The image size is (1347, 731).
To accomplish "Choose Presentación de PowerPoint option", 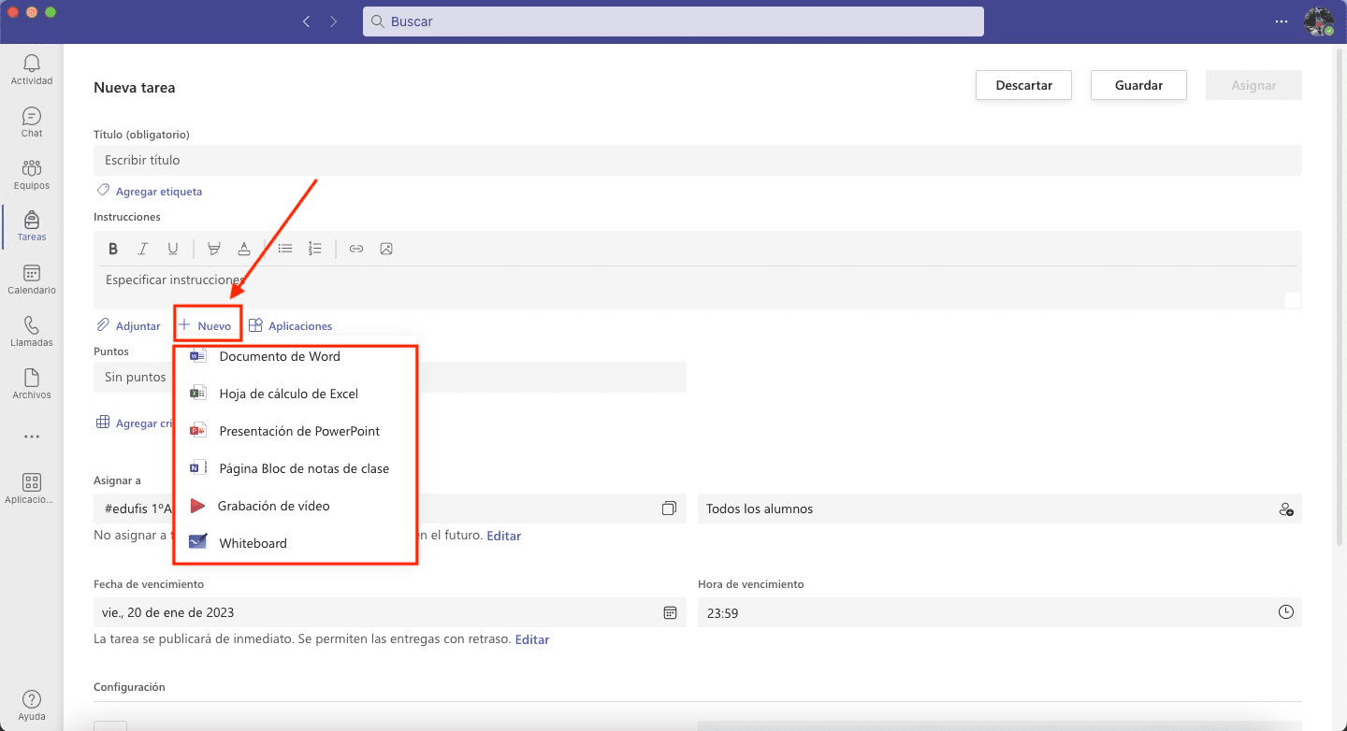I will click(298, 431).
